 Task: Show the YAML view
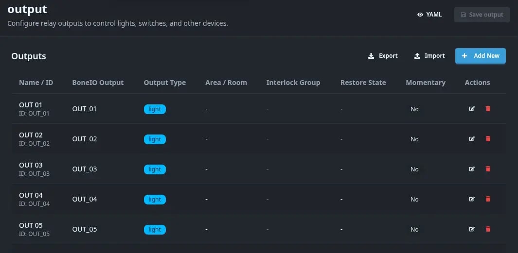pos(429,15)
